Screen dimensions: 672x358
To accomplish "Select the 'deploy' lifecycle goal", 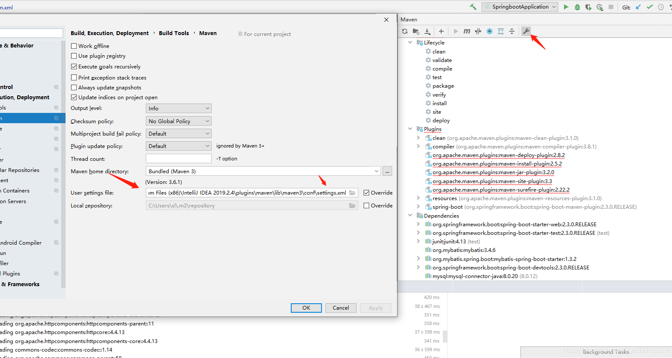I will coord(441,121).
